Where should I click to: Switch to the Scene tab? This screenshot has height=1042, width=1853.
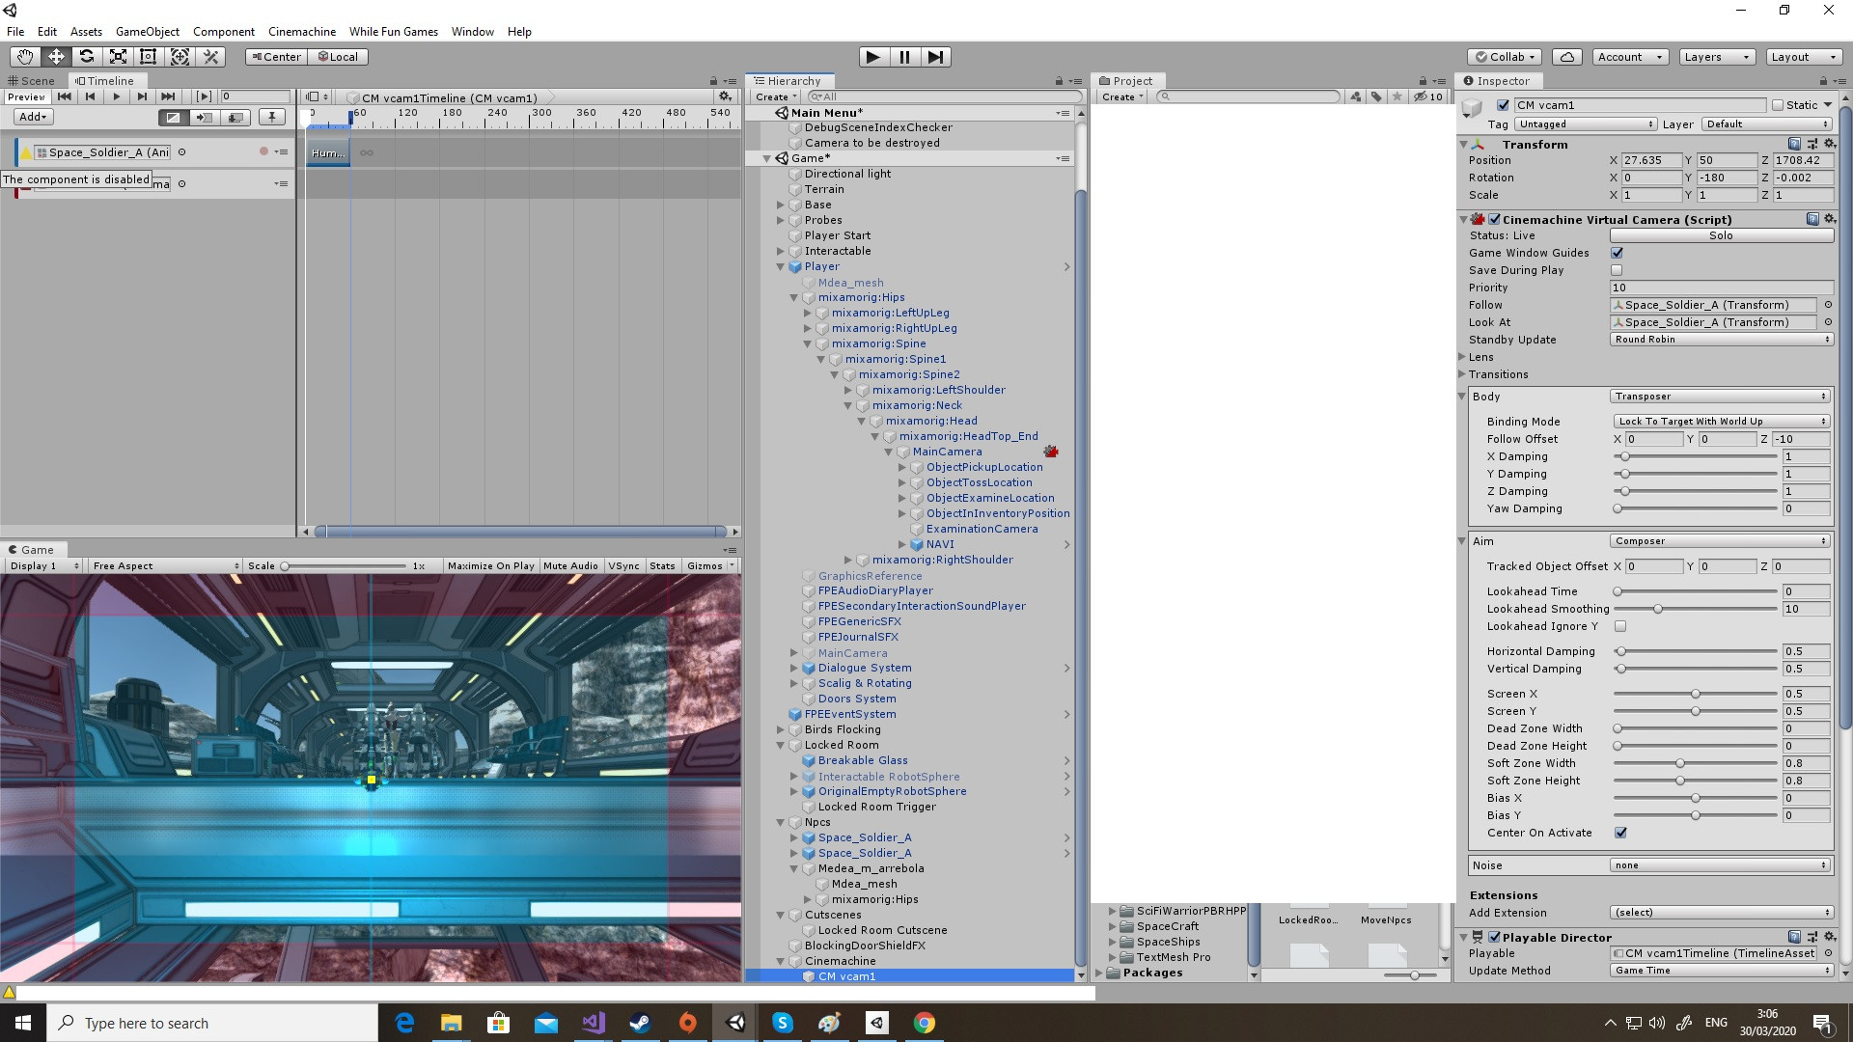pyautogui.click(x=32, y=80)
